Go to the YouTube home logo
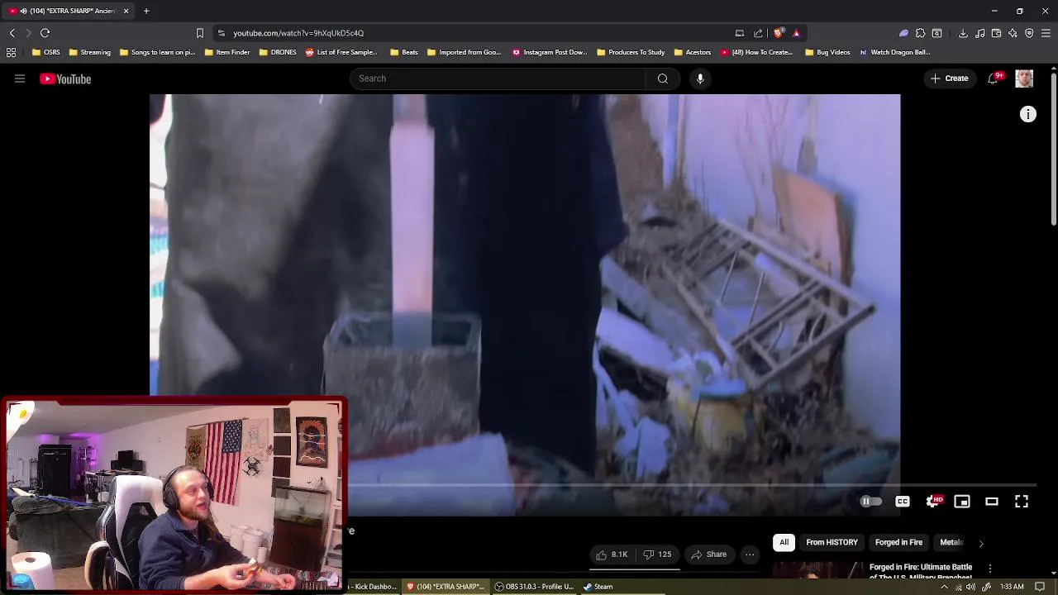 click(65, 79)
